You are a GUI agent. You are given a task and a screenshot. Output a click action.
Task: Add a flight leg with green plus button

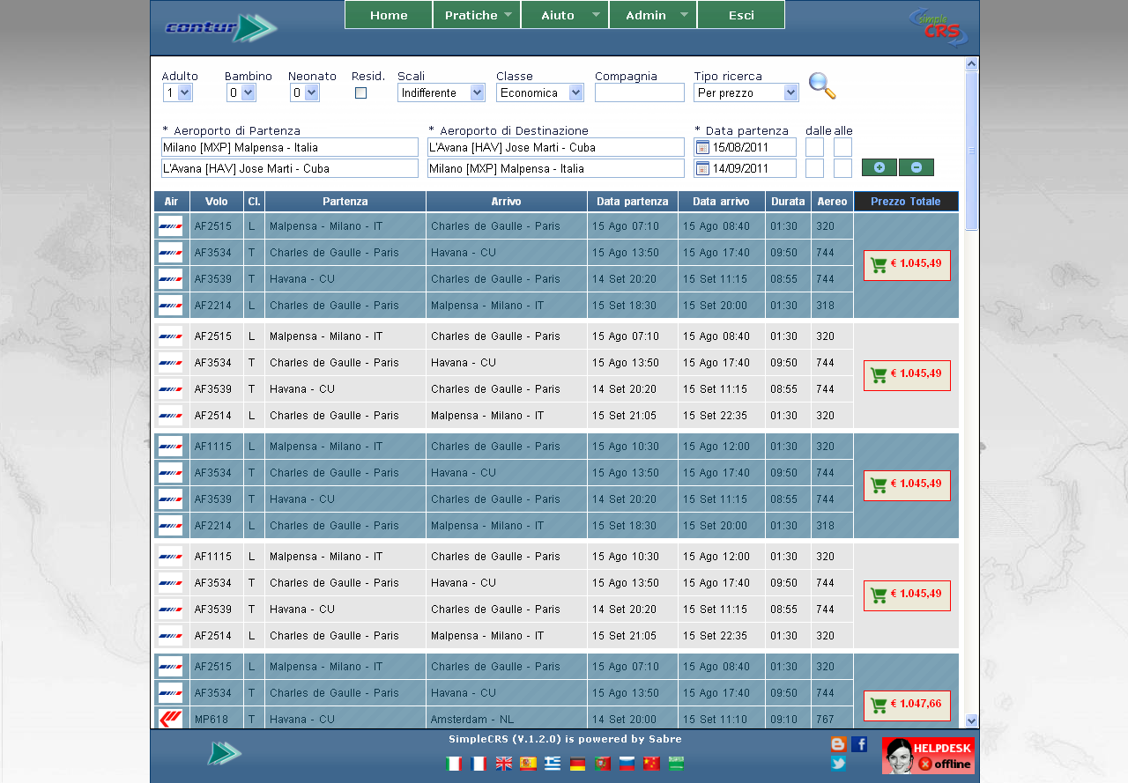(879, 167)
